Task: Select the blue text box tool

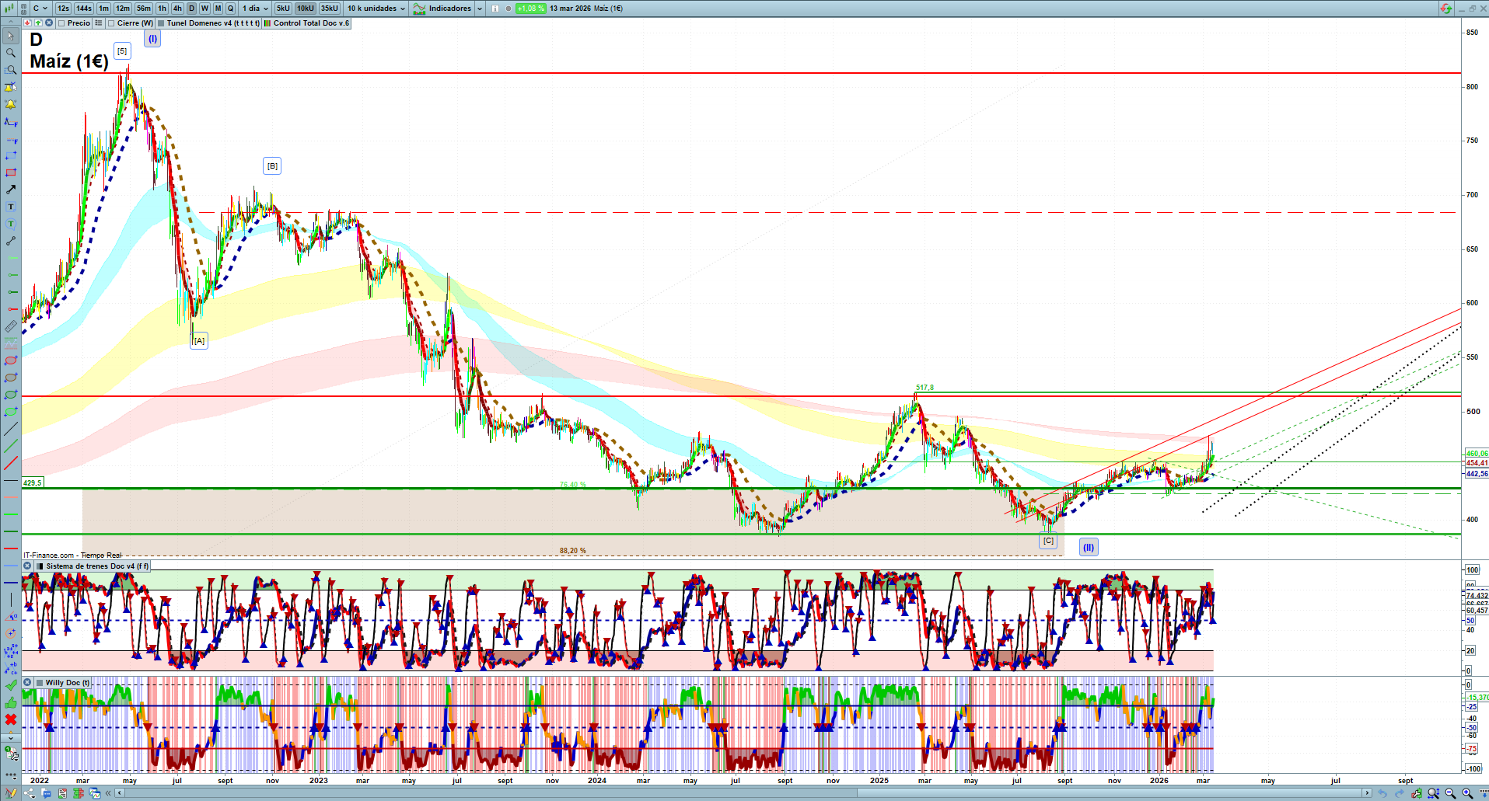Action: (x=11, y=207)
